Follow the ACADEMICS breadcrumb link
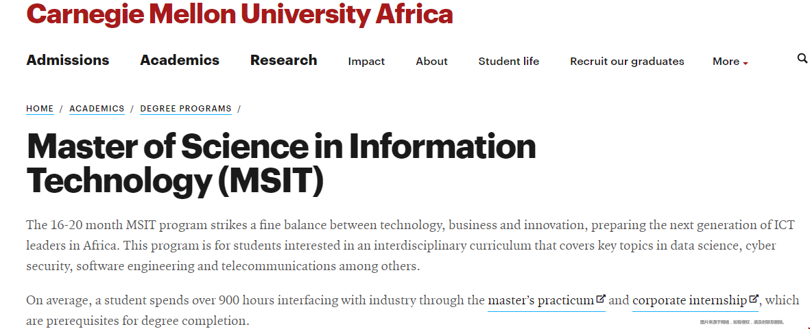 (x=97, y=109)
